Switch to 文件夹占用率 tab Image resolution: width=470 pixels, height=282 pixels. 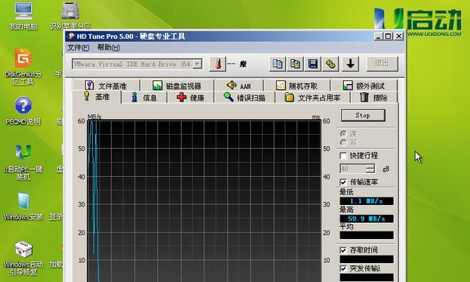tap(312, 97)
